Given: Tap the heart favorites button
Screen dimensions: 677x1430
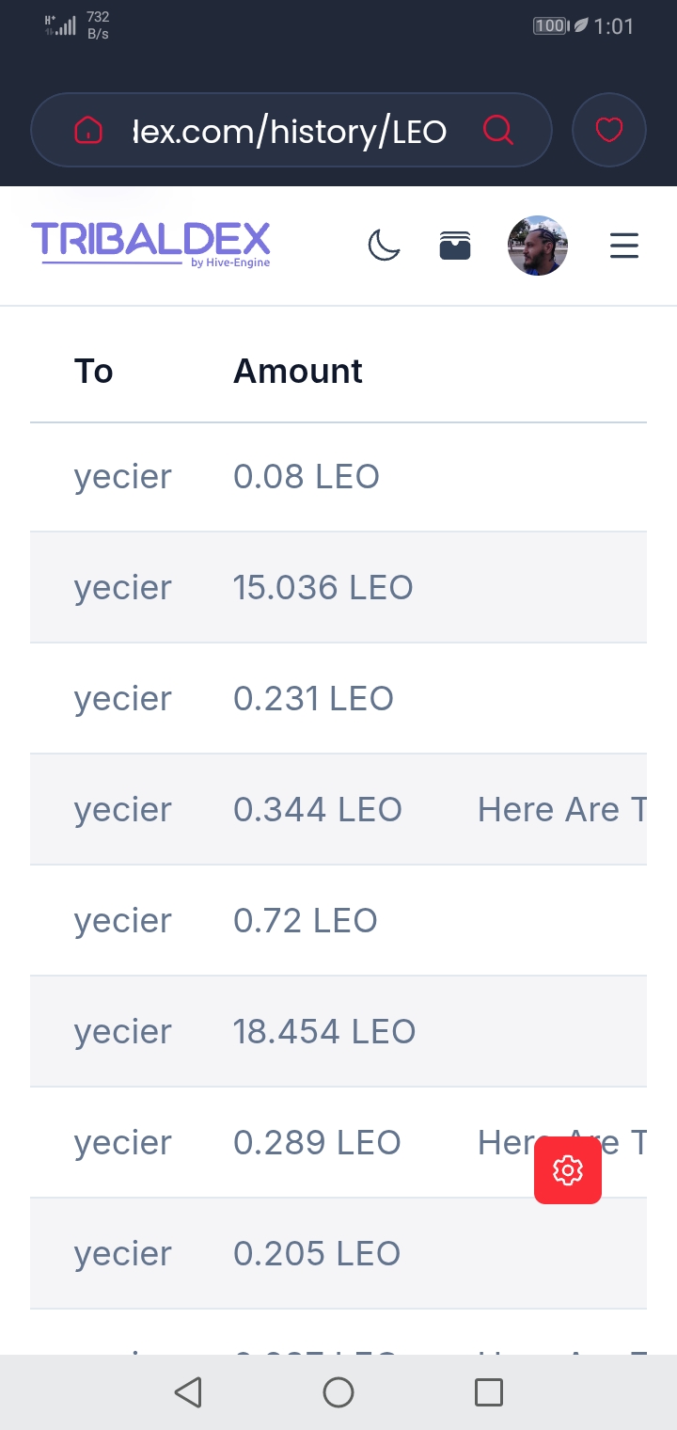Looking at the screenshot, I should [609, 130].
